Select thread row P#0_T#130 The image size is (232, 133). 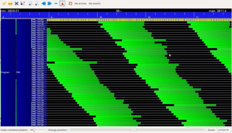pyautogui.click(x=39, y=78)
